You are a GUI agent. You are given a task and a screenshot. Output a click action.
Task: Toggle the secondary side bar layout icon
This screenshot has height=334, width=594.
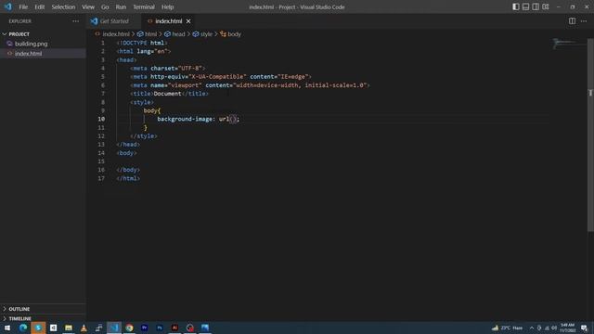536,6
